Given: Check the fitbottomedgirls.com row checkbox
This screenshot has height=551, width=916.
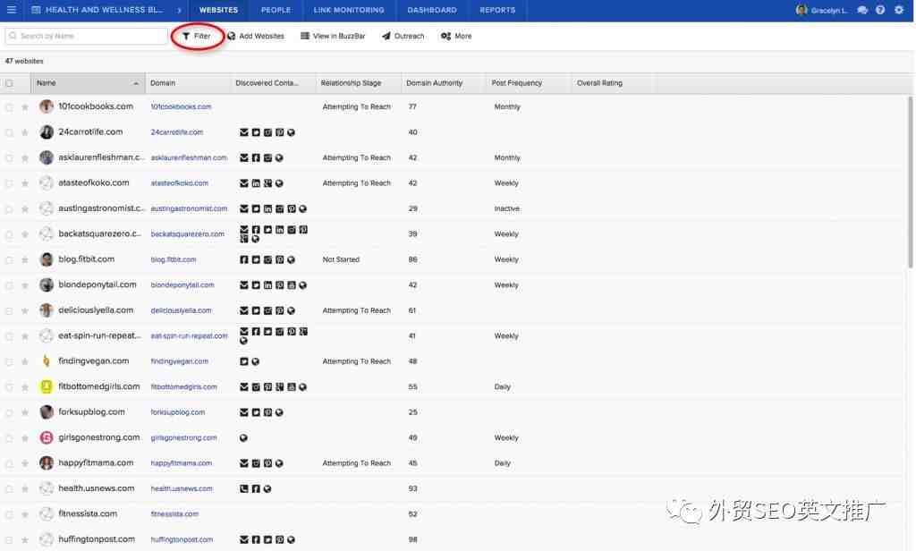Looking at the screenshot, I should (9, 387).
